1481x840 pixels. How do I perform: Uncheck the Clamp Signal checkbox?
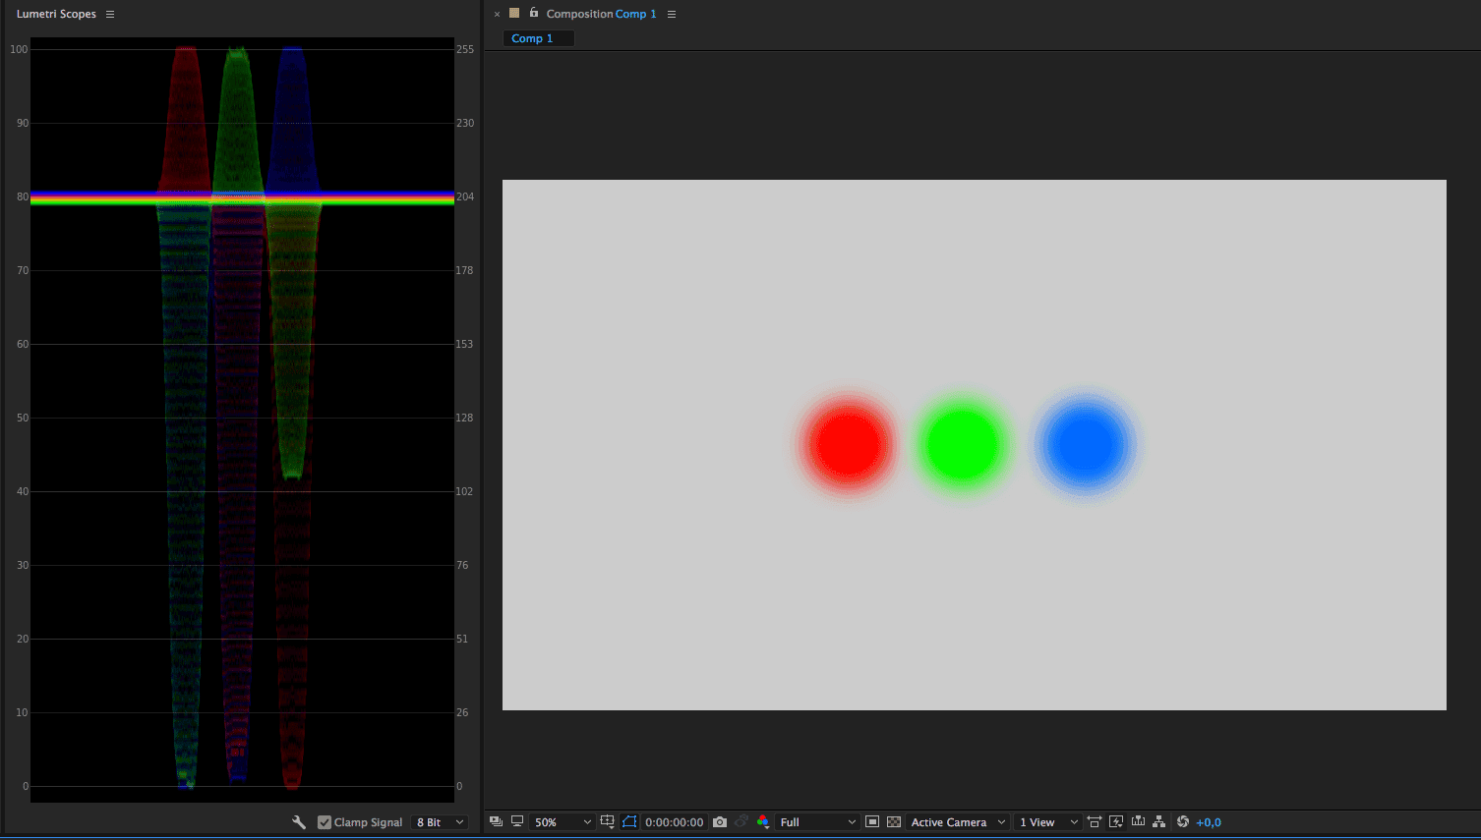[325, 822]
